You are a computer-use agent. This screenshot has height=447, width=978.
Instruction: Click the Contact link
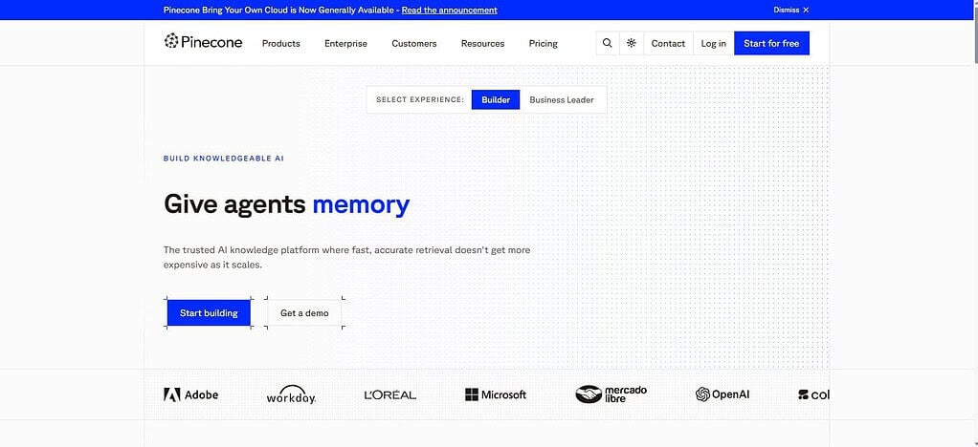pyautogui.click(x=668, y=44)
